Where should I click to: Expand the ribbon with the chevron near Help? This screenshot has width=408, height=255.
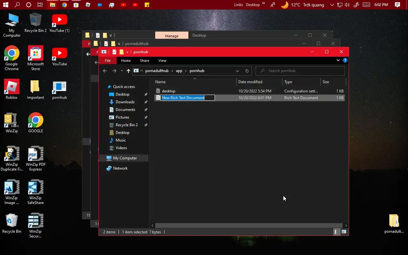coord(338,60)
